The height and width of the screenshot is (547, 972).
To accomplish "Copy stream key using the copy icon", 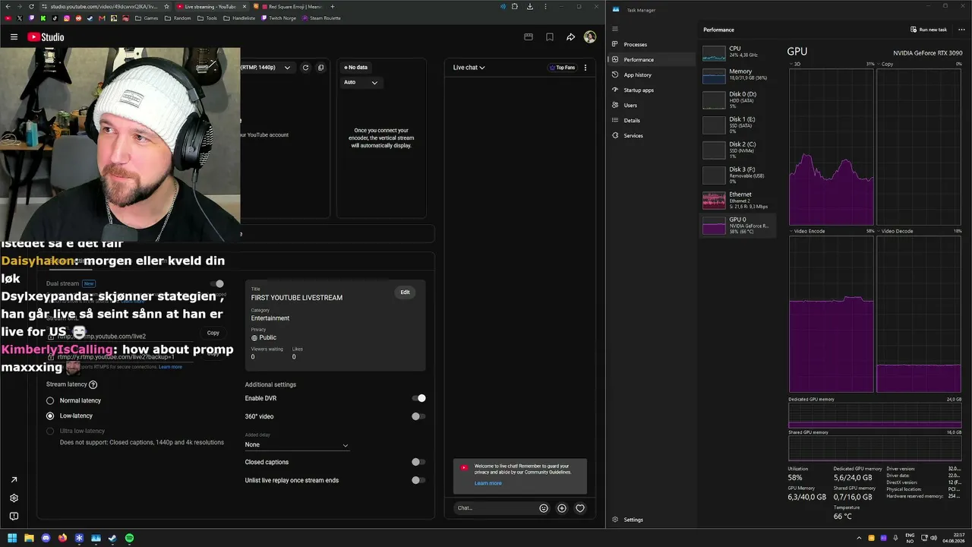I will [320, 68].
